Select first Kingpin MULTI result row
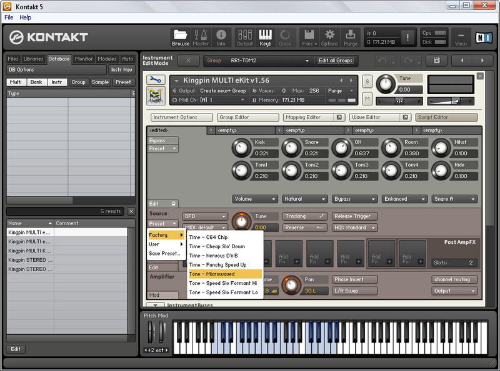Screen dimensions: 500x371 pyautogui.click(x=30, y=232)
